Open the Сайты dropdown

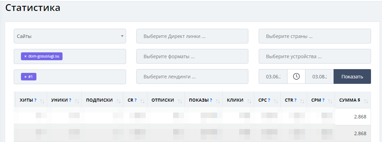coord(70,36)
